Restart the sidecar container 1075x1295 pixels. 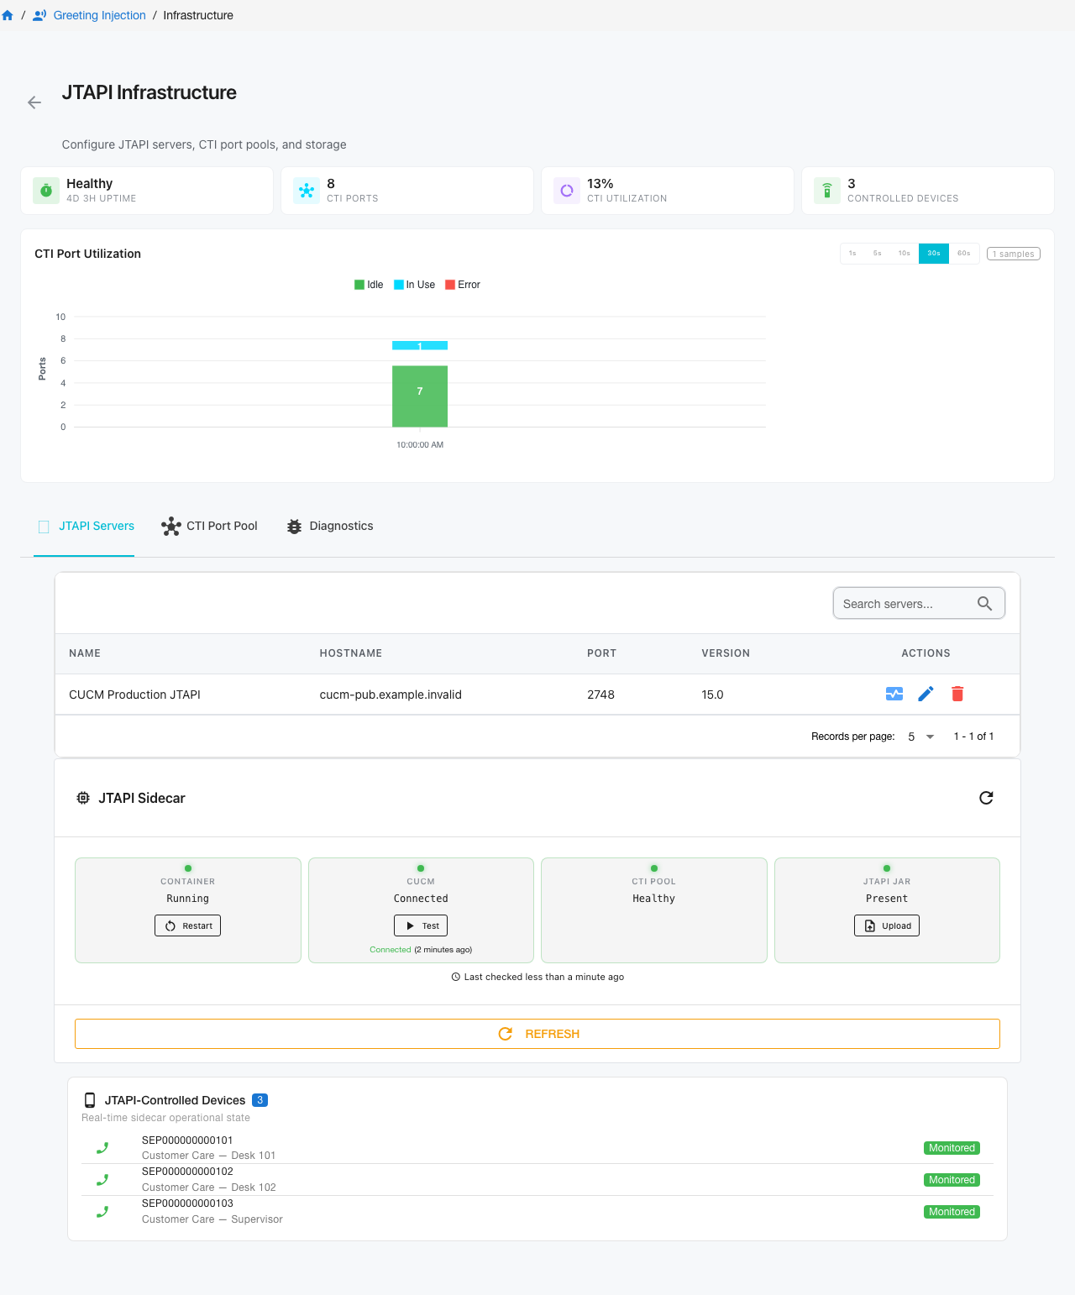tap(187, 925)
